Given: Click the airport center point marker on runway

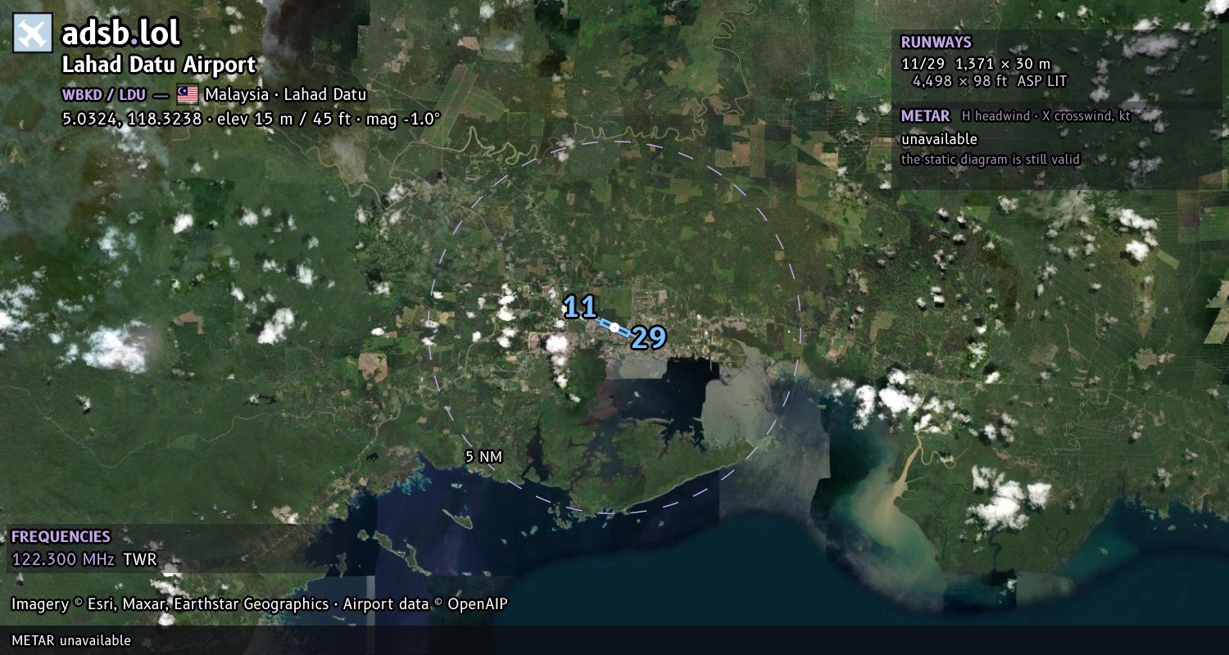Looking at the screenshot, I should pos(614,327).
